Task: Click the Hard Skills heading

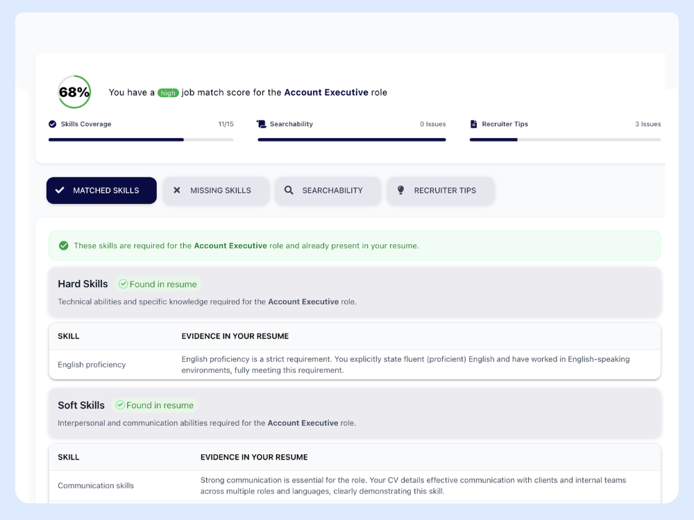Action: (x=83, y=284)
